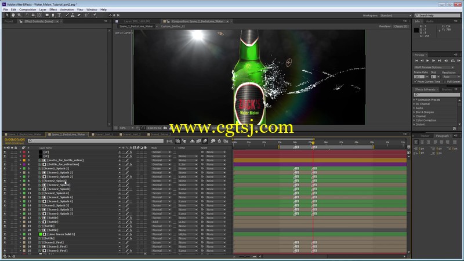Toggle effects fx switch on layer 1
464x261 pixels.
coord(131,152)
